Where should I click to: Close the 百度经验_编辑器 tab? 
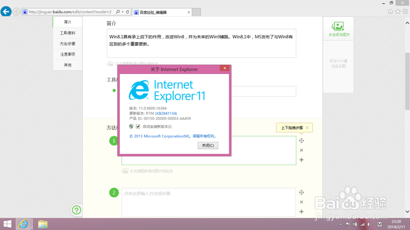(x=189, y=12)
